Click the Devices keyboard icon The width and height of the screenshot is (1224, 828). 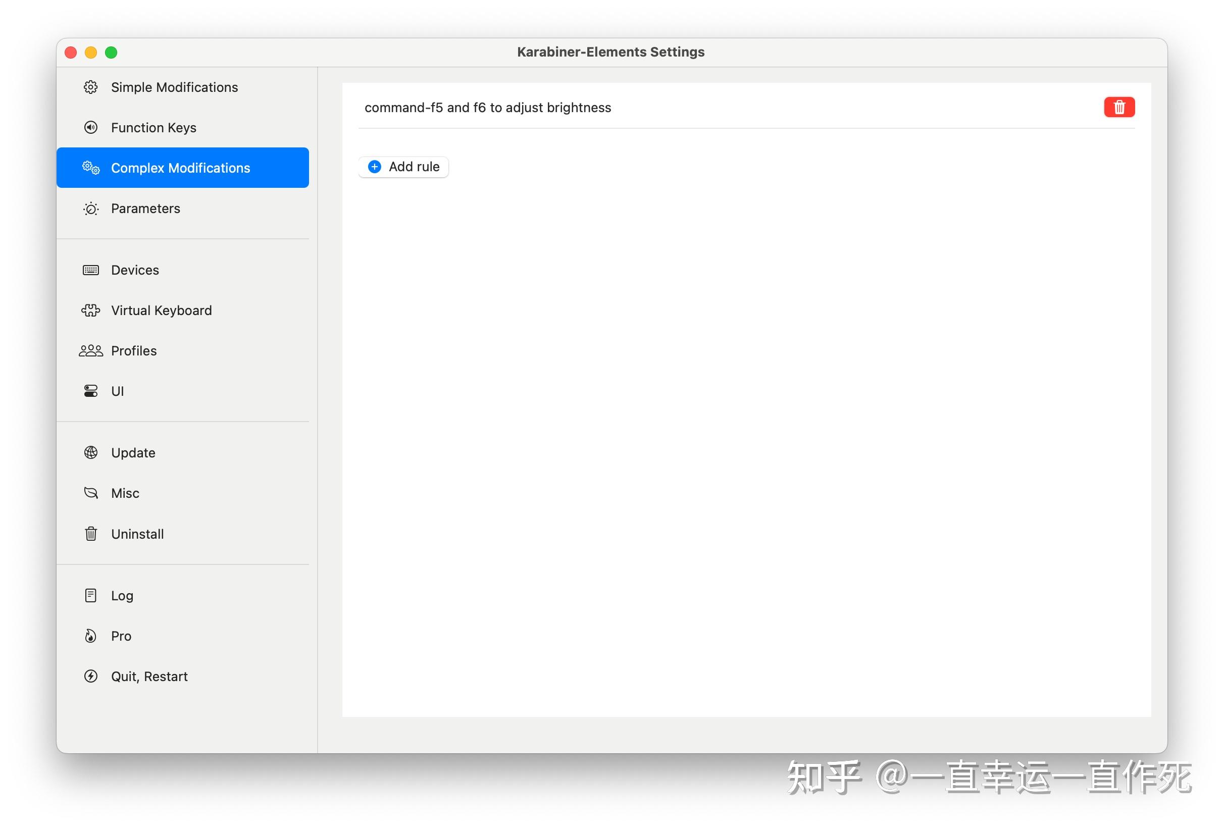point(90,270)
